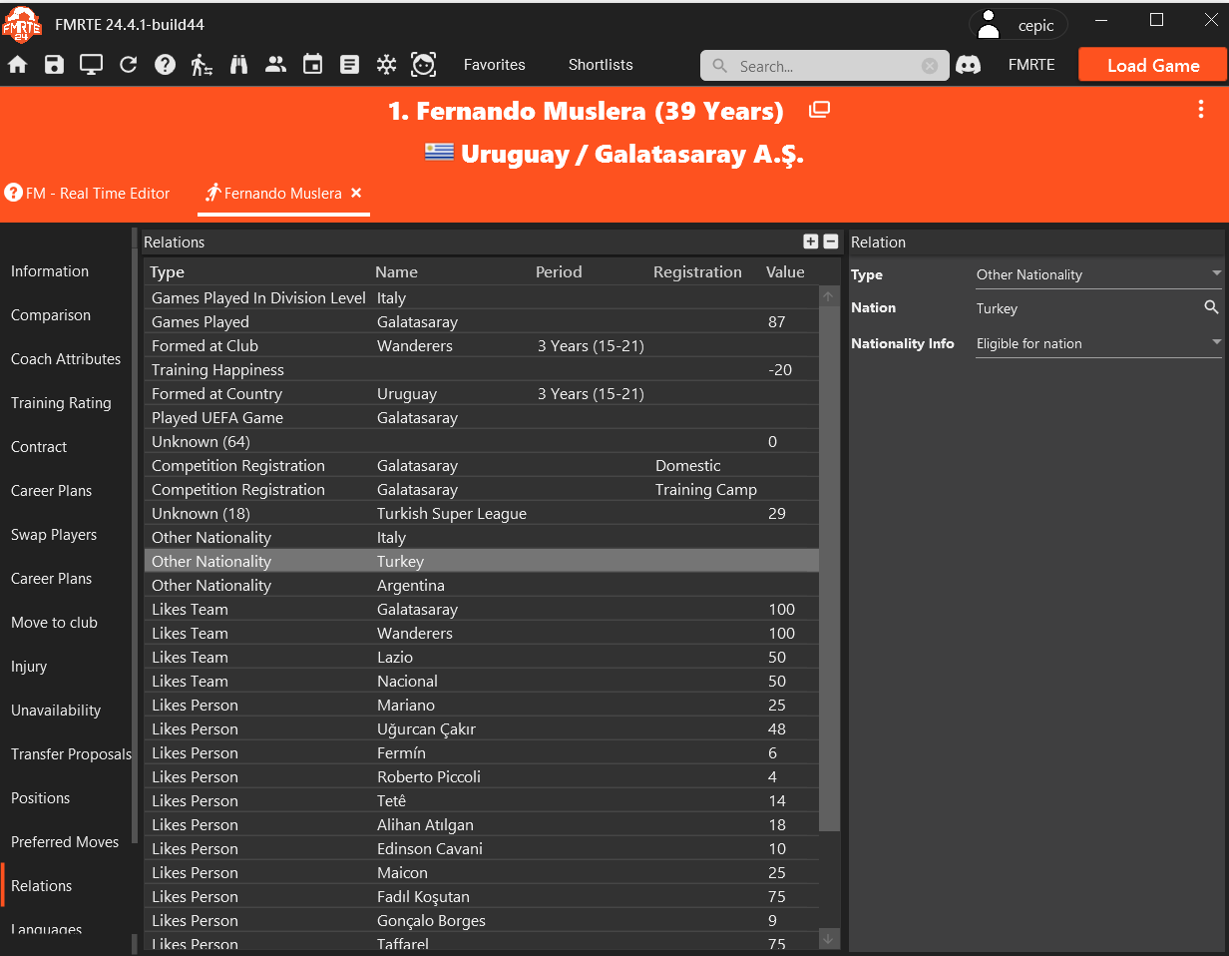Click the FMRTE link in toolbar
Viewport: 1229px width, 956px height.
[1031, 65]
